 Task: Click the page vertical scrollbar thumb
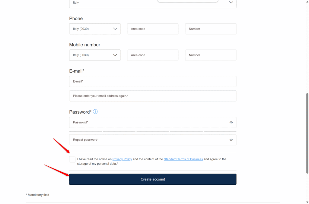pos(307,133)
